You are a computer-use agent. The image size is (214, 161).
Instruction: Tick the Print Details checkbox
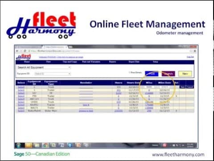click(129, 72)
